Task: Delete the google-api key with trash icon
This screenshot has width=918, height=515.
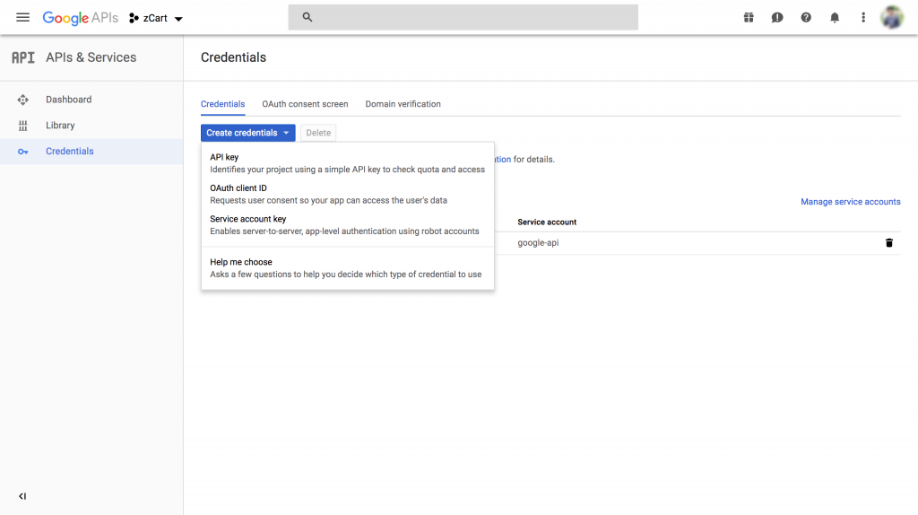Action: point(888,242)
